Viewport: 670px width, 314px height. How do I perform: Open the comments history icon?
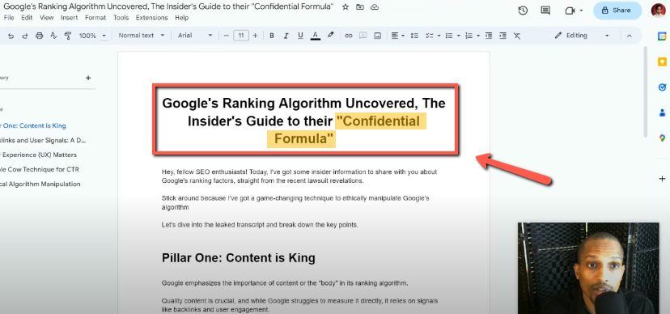545,11
